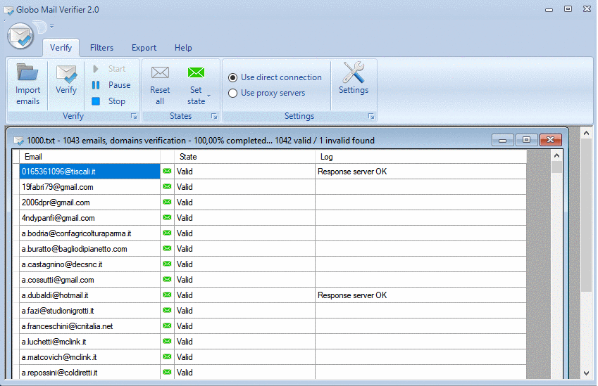Select row a.castagnino@decsnc.it
Viewport: 598px width, 386px height.
coord(89,264)
